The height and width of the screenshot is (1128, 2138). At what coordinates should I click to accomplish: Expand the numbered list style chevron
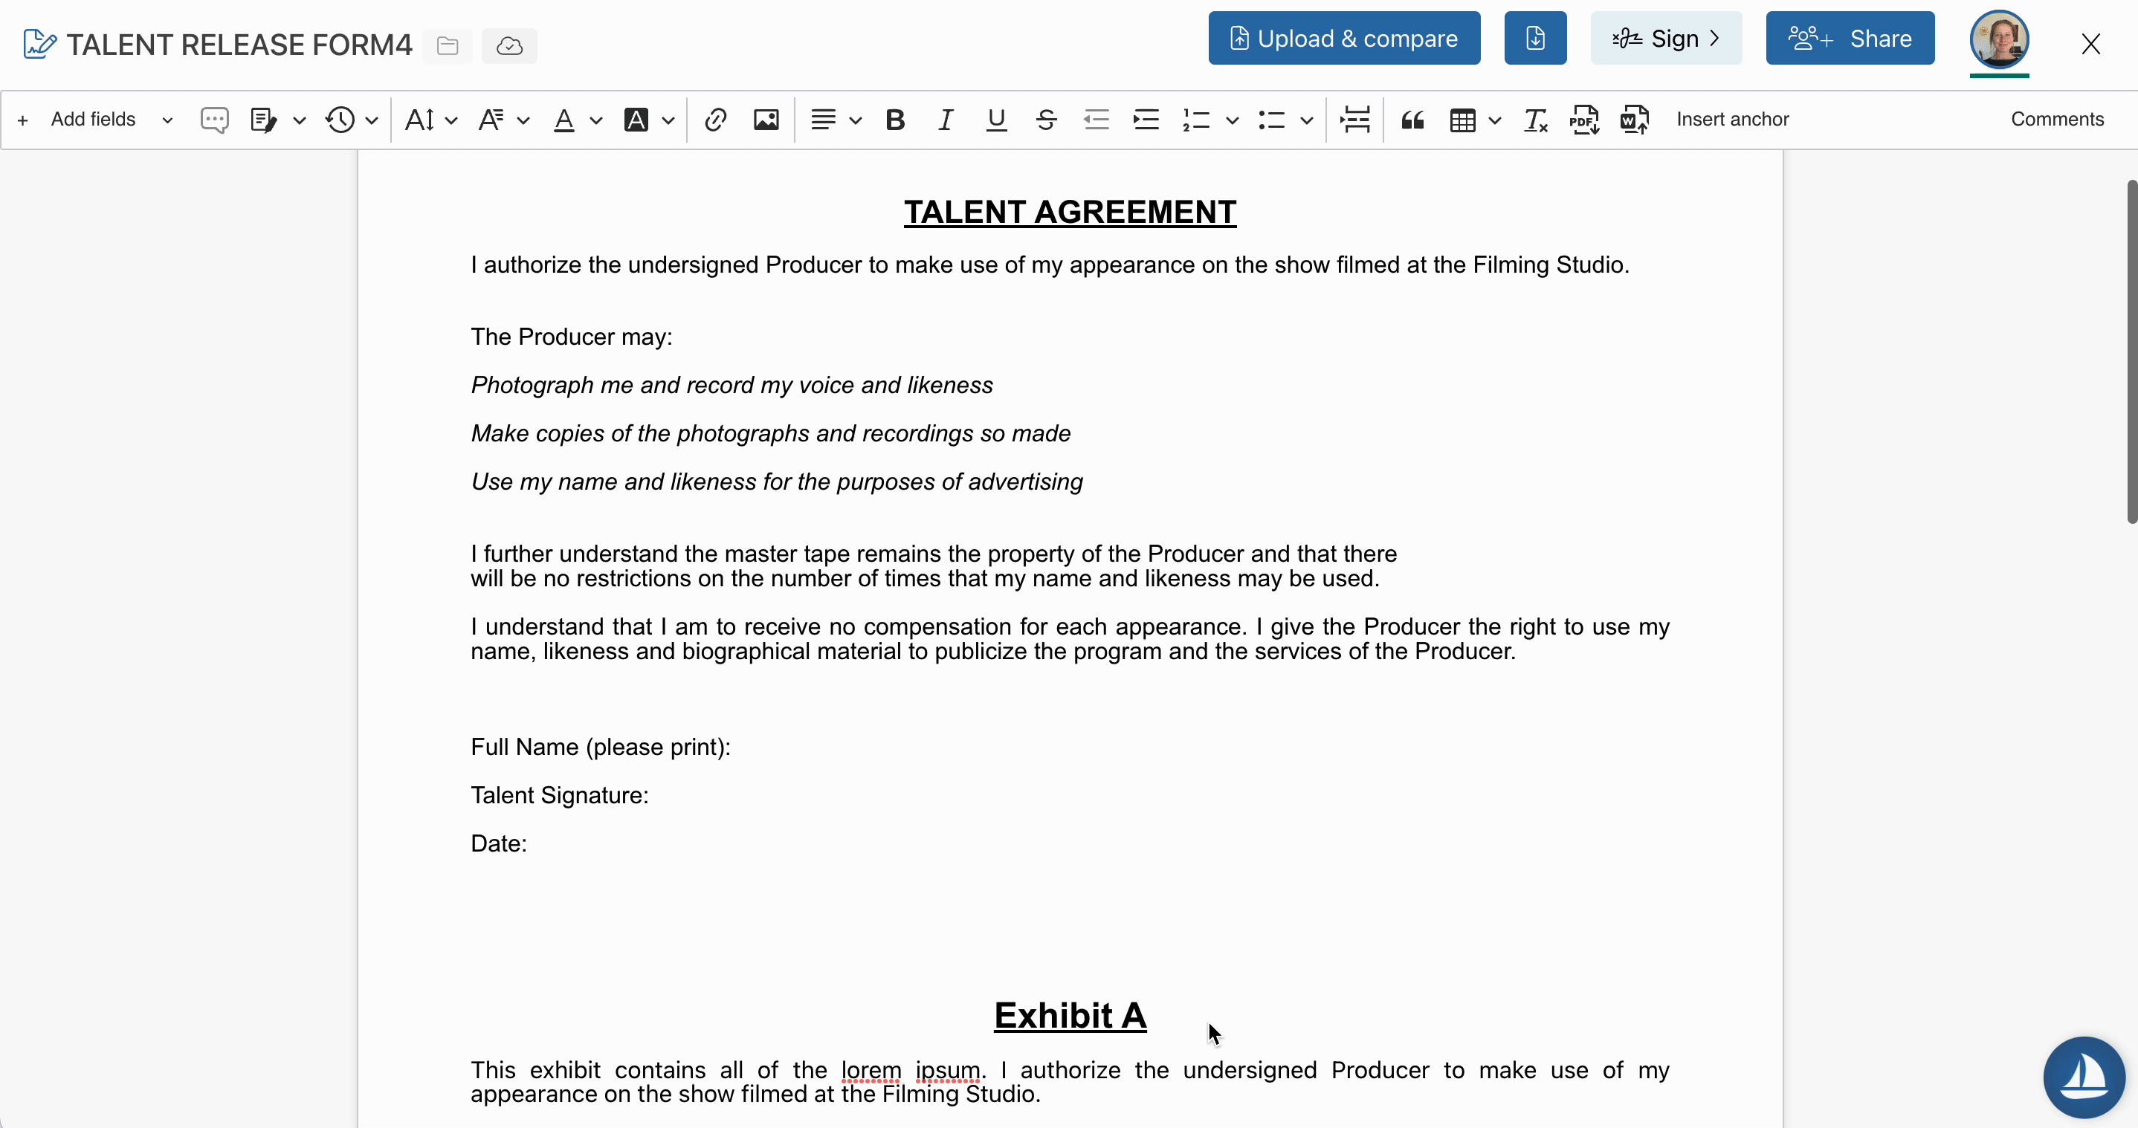[1233, 121]
